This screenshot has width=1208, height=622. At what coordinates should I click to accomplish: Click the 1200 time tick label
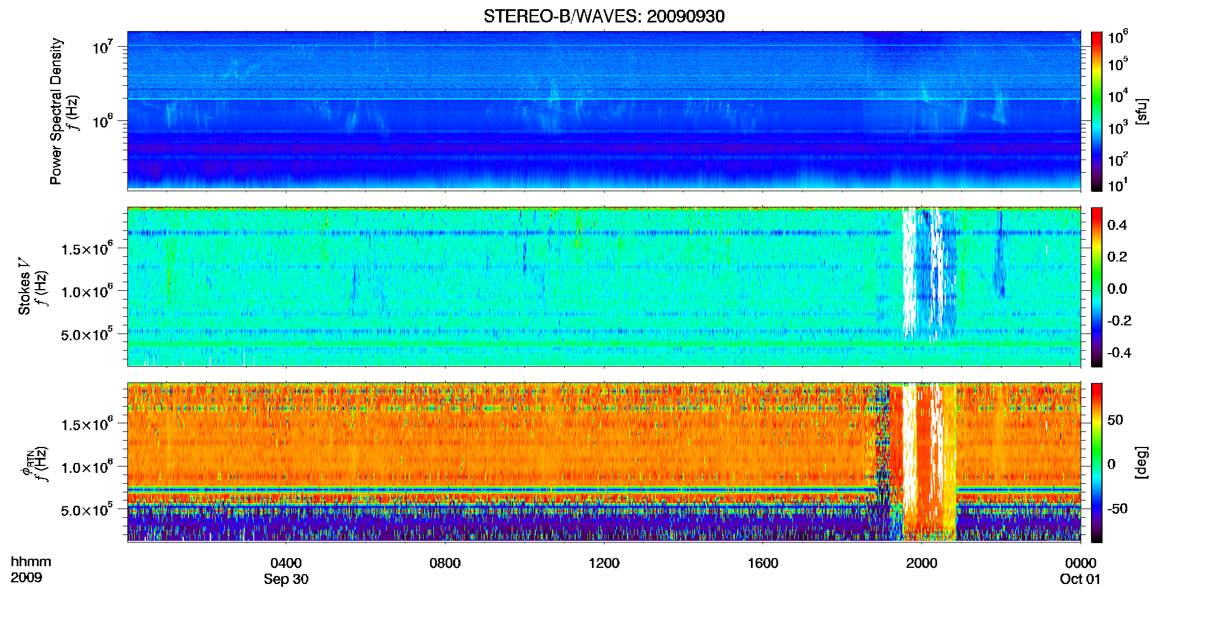click(604, 563)
